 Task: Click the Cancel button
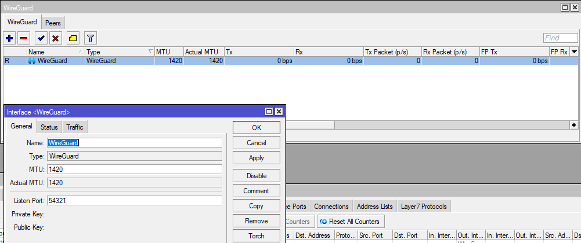tap(257, 142)
